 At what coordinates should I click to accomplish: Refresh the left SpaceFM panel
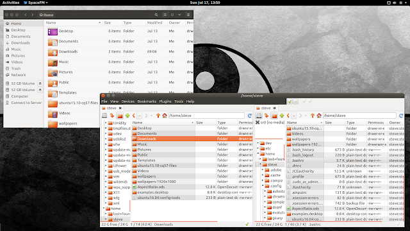tap(250, 116)
